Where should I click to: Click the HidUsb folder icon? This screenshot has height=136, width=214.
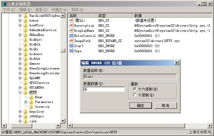[26, 59]
